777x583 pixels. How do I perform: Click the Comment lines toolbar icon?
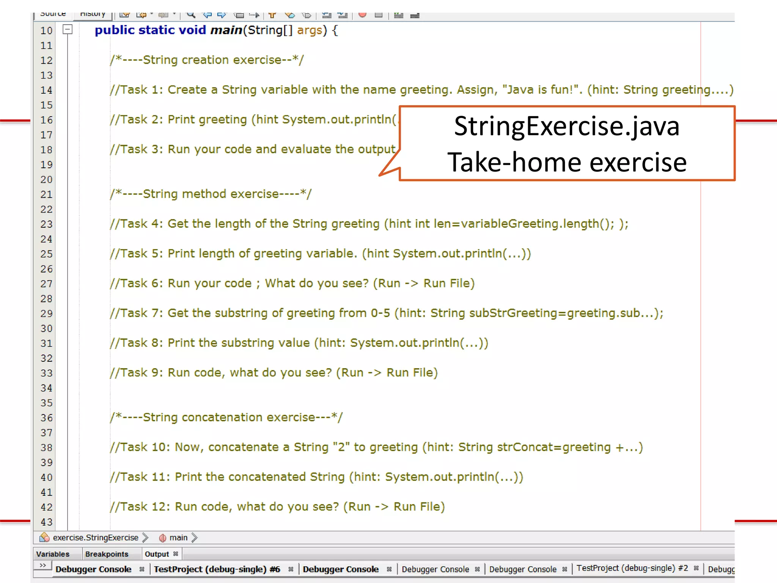pyautogui.click(x=398, y=15)
